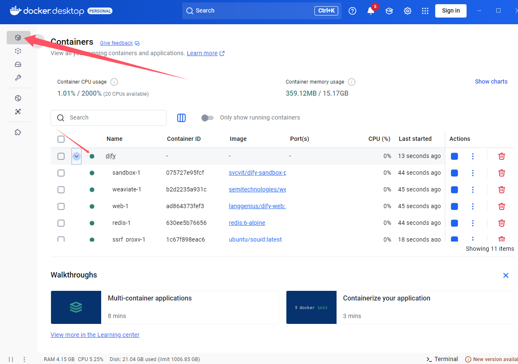Screen dimensions: 518x364
Task: Click the Sign in button
Action: pos(451,11)
